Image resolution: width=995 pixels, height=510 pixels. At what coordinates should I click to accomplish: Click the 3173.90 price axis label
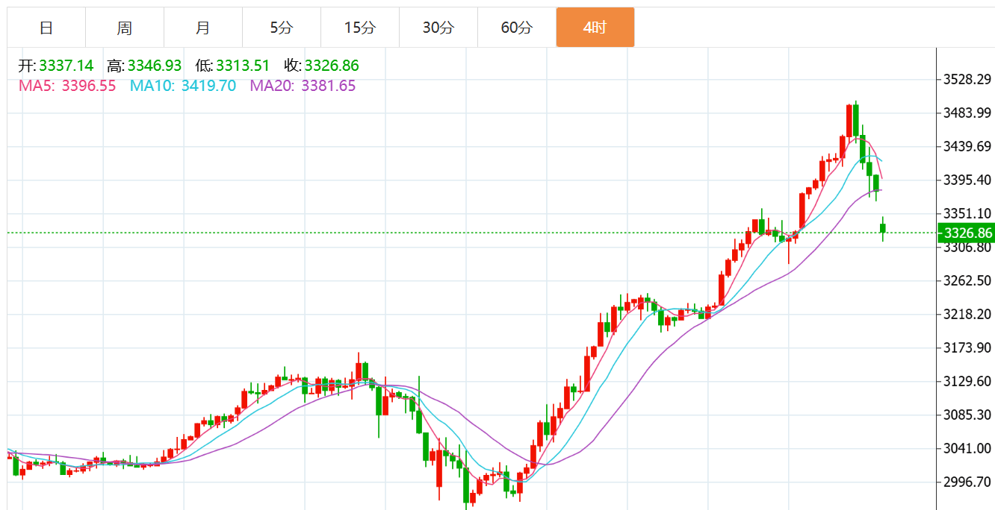tap(967, 348)
